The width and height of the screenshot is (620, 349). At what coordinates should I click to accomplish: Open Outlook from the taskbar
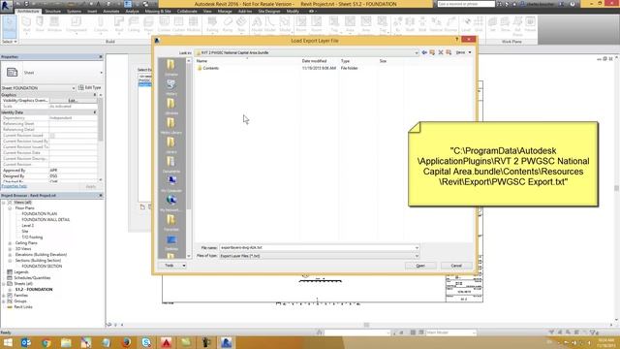(26, 342)
